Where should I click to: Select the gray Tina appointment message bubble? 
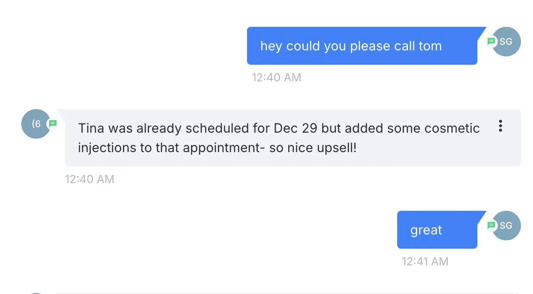292,138
